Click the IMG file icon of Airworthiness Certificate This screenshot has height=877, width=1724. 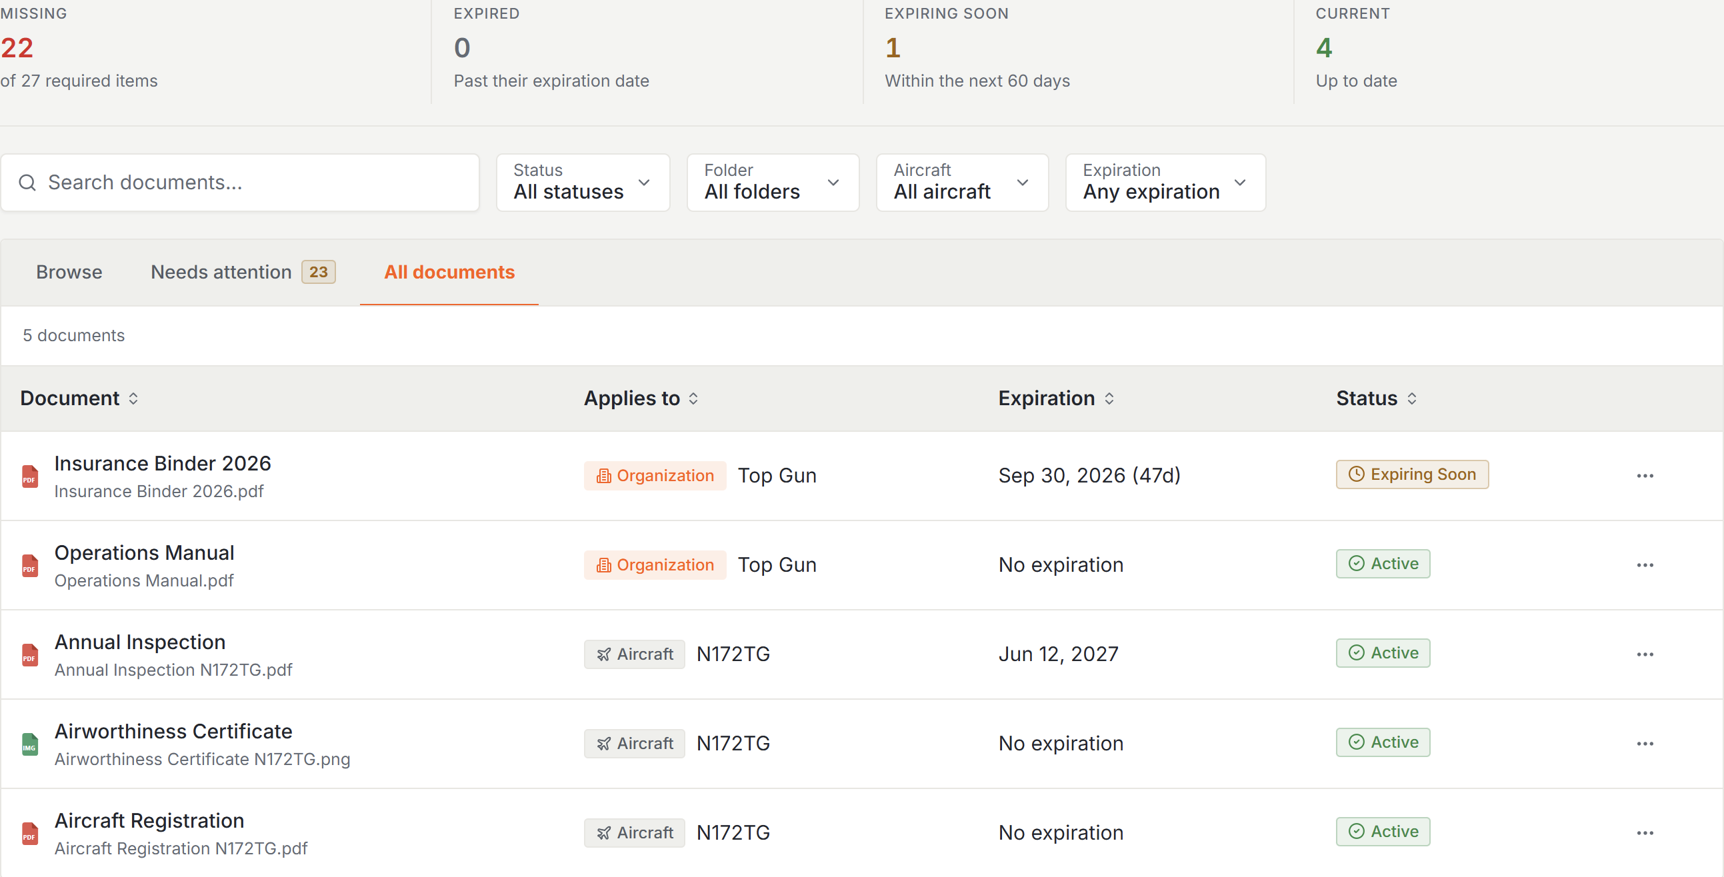point(29,744)
